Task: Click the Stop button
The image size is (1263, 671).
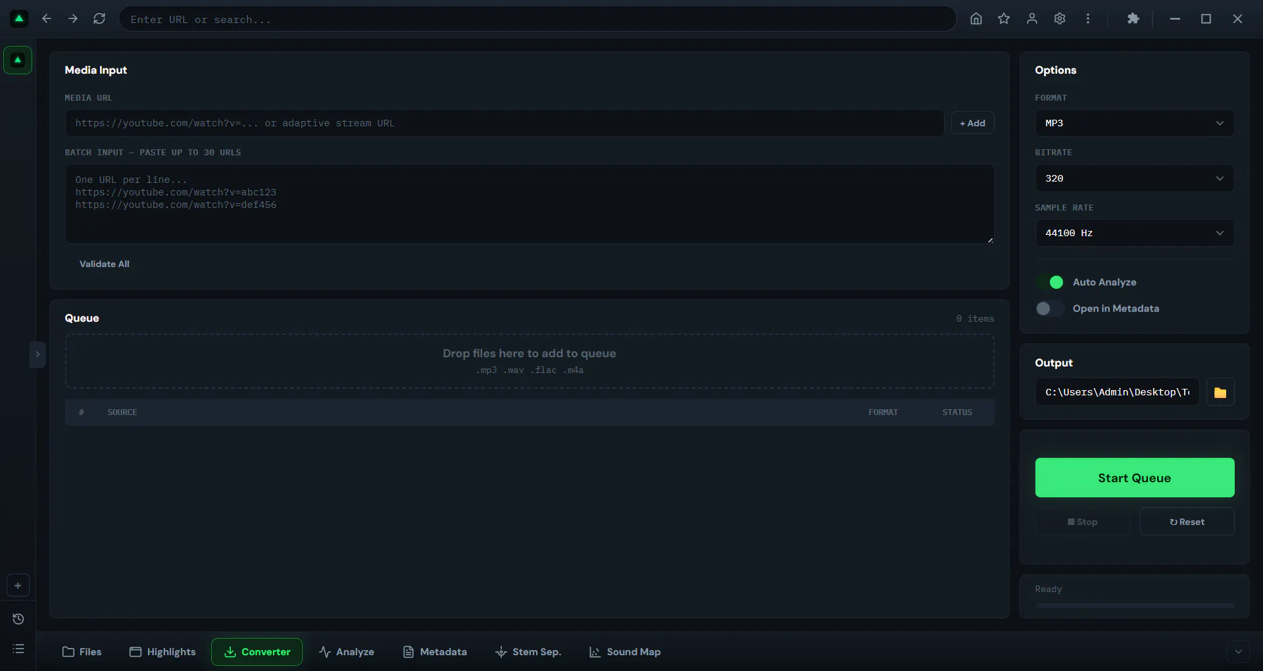Action: (1082, 522)
